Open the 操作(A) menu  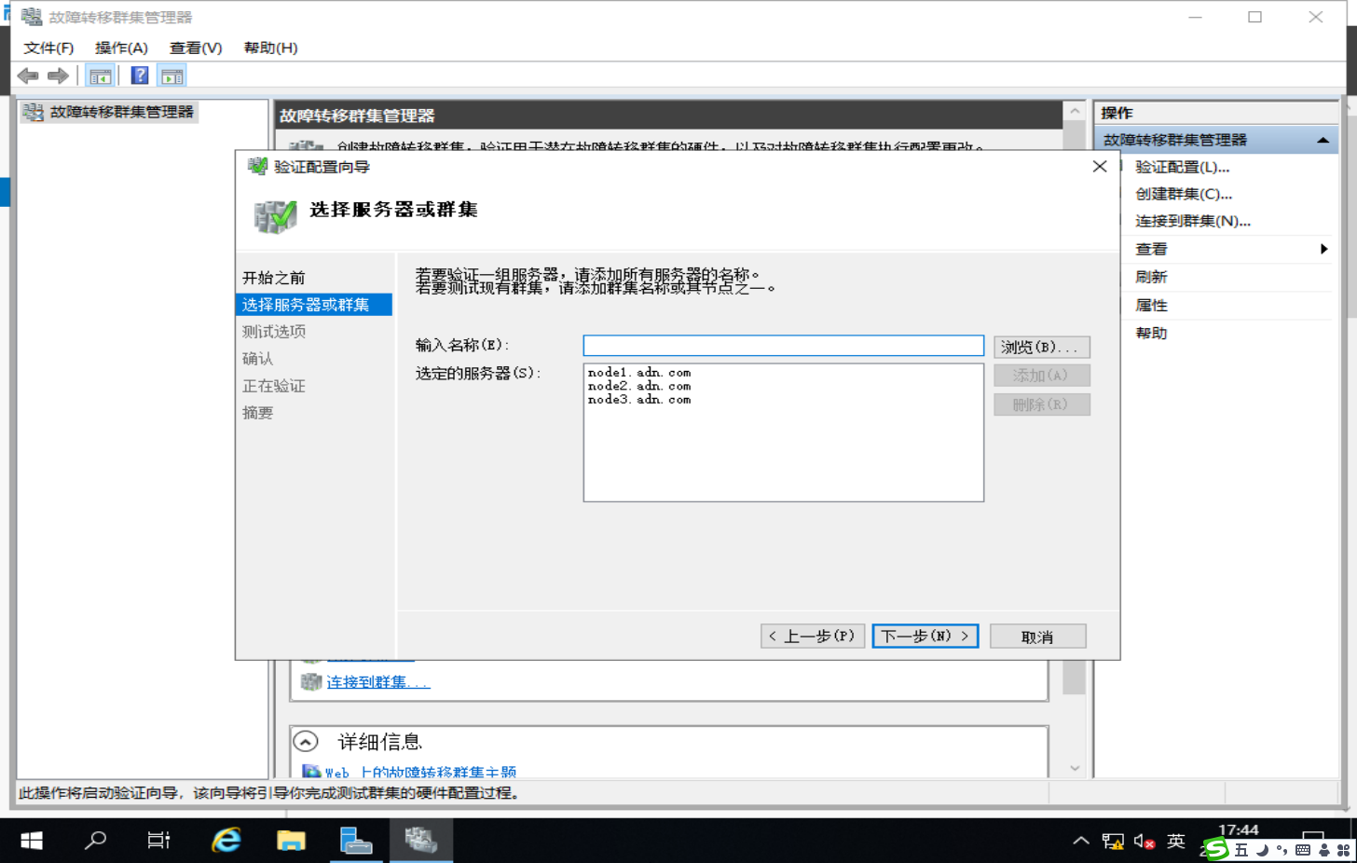tap(121, 48)
